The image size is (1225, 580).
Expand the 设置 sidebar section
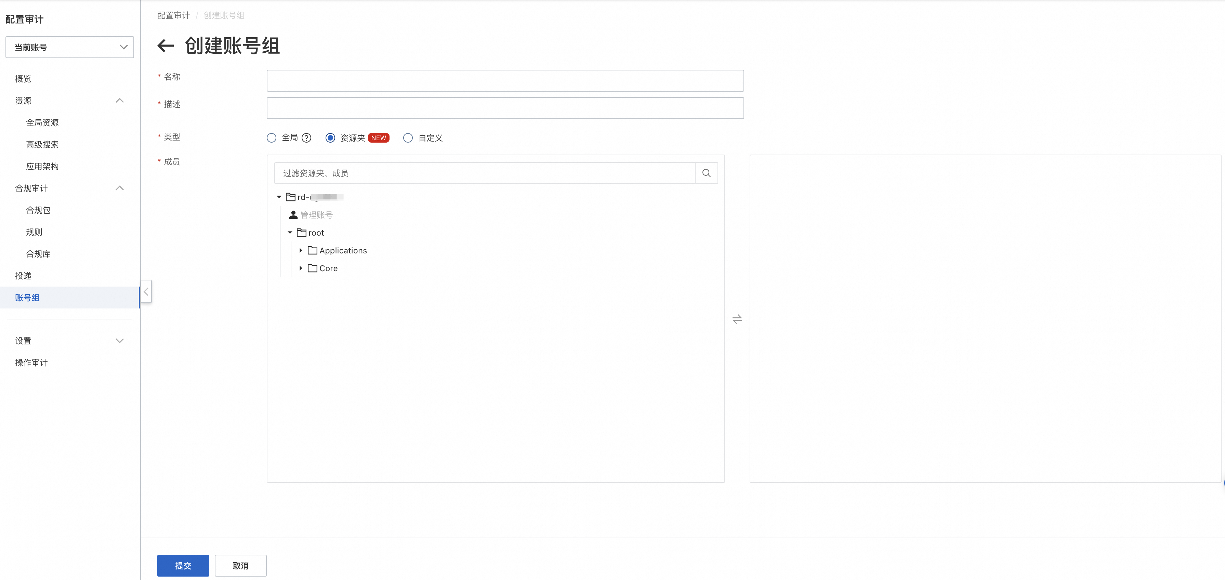[69, 341]
